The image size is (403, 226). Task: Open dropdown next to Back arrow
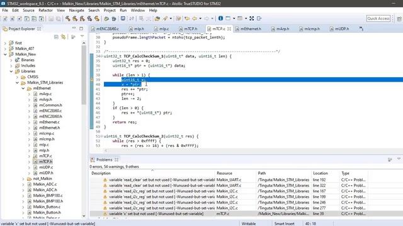coord(200,18)
